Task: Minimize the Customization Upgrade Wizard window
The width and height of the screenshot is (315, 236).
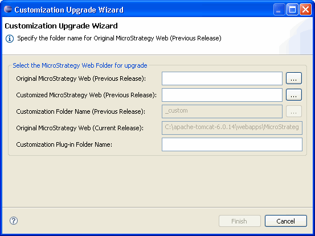Action: click(279, 10)
